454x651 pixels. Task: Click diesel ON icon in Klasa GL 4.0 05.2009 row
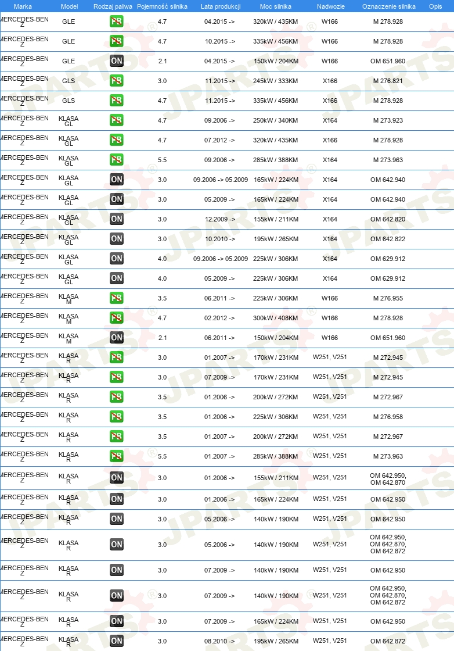117,278
